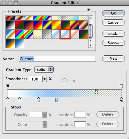Expand the Smoothness percentage dropdown arrow

pyautogui.click(x=45, y=79)
